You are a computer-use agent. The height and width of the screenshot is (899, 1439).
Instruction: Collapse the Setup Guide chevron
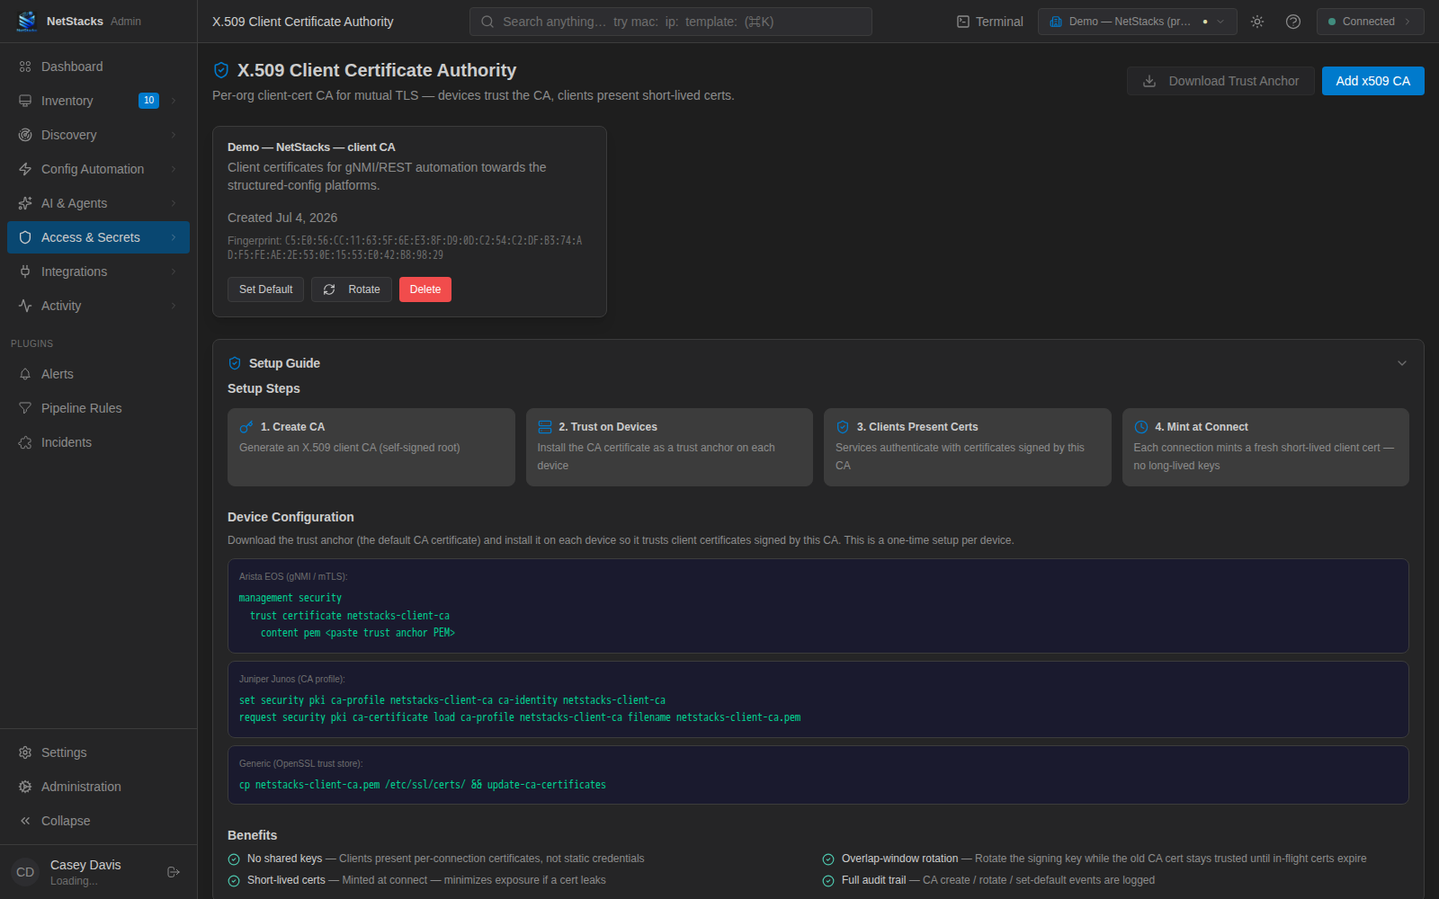click(1401, 363)
